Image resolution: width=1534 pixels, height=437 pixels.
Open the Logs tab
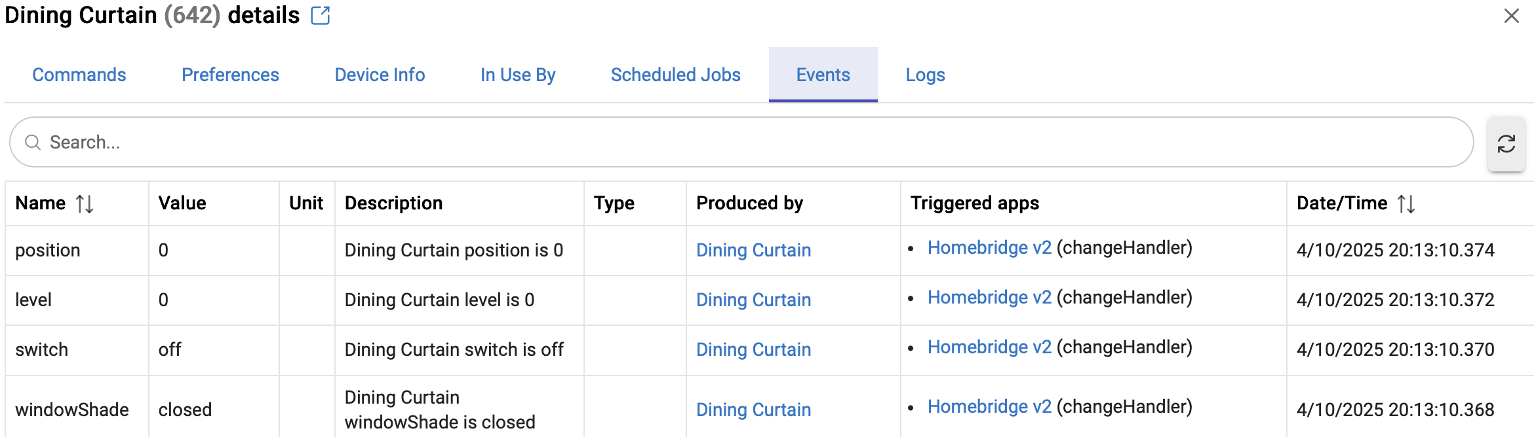pyautogui.click(x=925, y=75)
